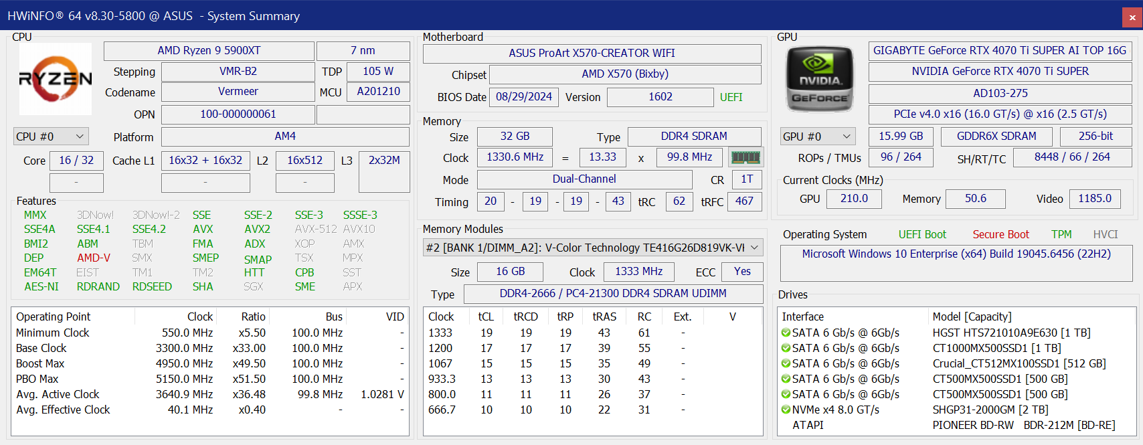Open the GPU #0 selector dropdown
Image resolution: width=1143 pixels, height=445 pixels.
(x=818, y=137)
